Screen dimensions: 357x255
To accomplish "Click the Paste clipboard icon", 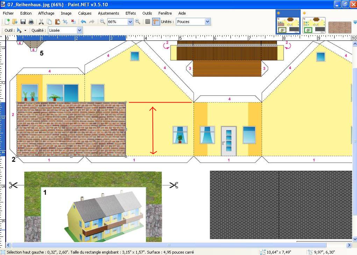I will pos(57,22).
